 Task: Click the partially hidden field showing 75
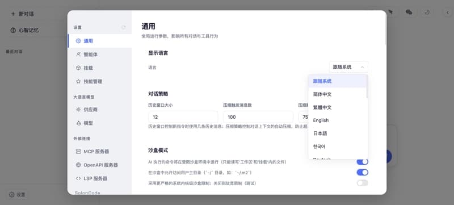304,117
